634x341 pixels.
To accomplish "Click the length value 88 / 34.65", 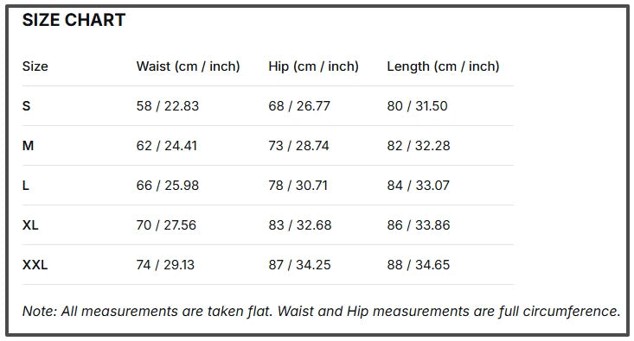I will click(x=418, y=265).
